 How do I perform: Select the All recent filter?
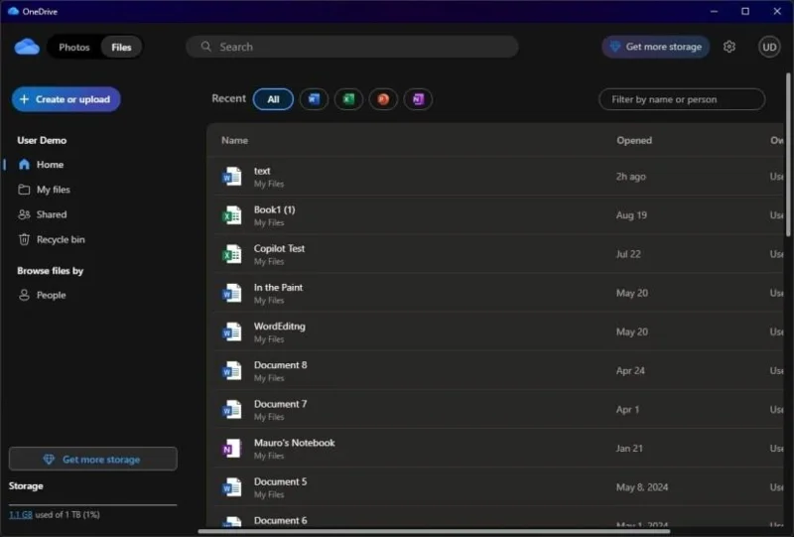pos(273,99)
